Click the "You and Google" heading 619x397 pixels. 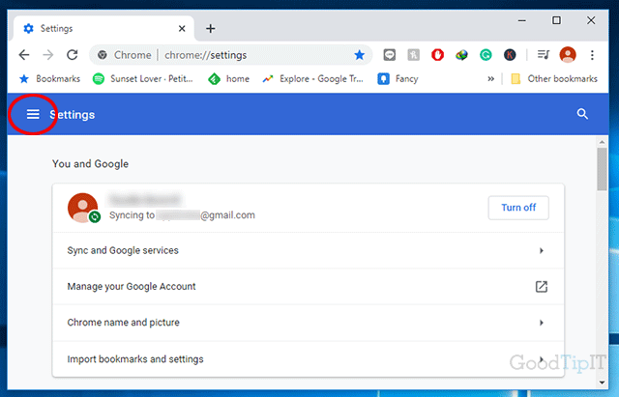point(90,164)
